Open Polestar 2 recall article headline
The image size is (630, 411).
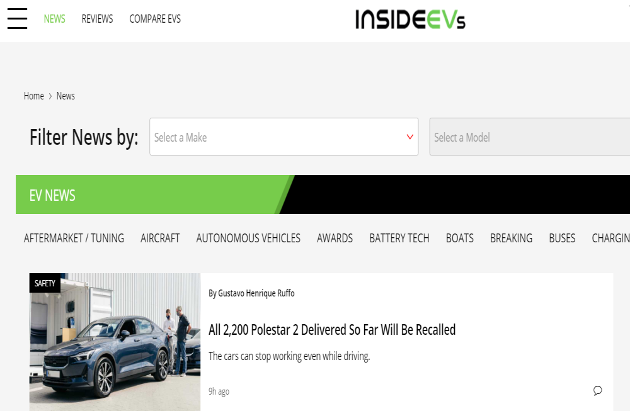pyautogui.click(x=332, y=330)
